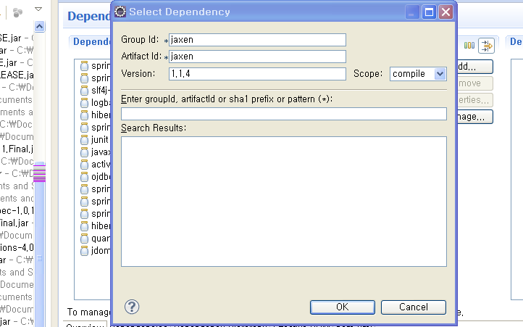The height and width of the screenshot is (327, 523).
Task: Click the left panel scrollbar up arrow
Action: (x=40, y=27)
